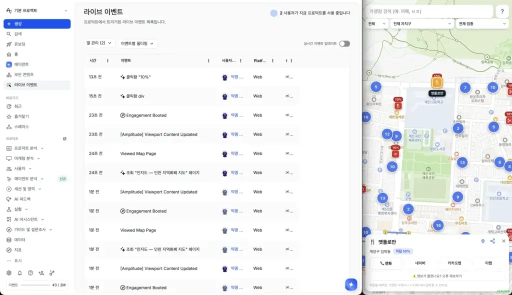The height and width of the screenshot is (295, 512).
Task: Expand 가이드 및 설문조사 section
Action: point(29,229)
